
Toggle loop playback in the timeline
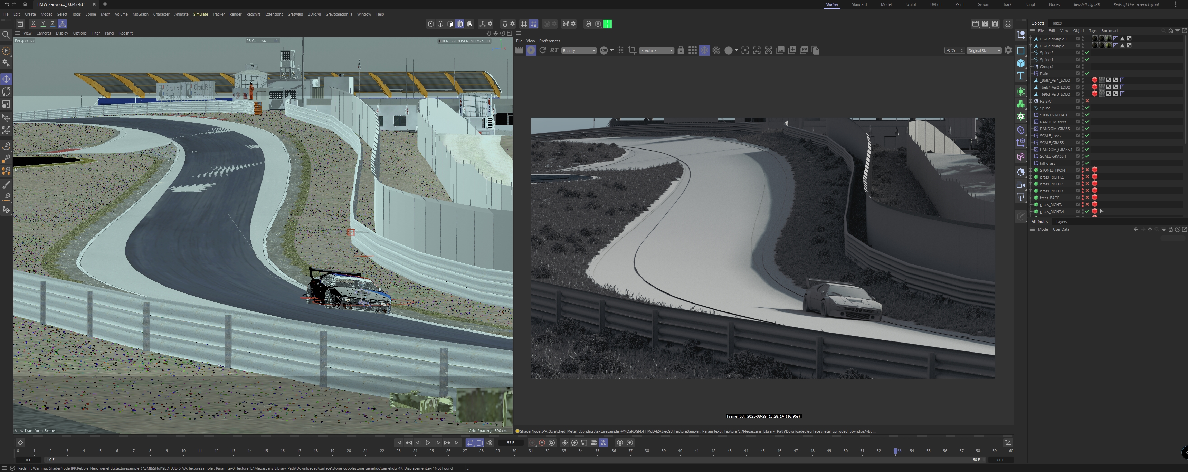pos(469,443)
